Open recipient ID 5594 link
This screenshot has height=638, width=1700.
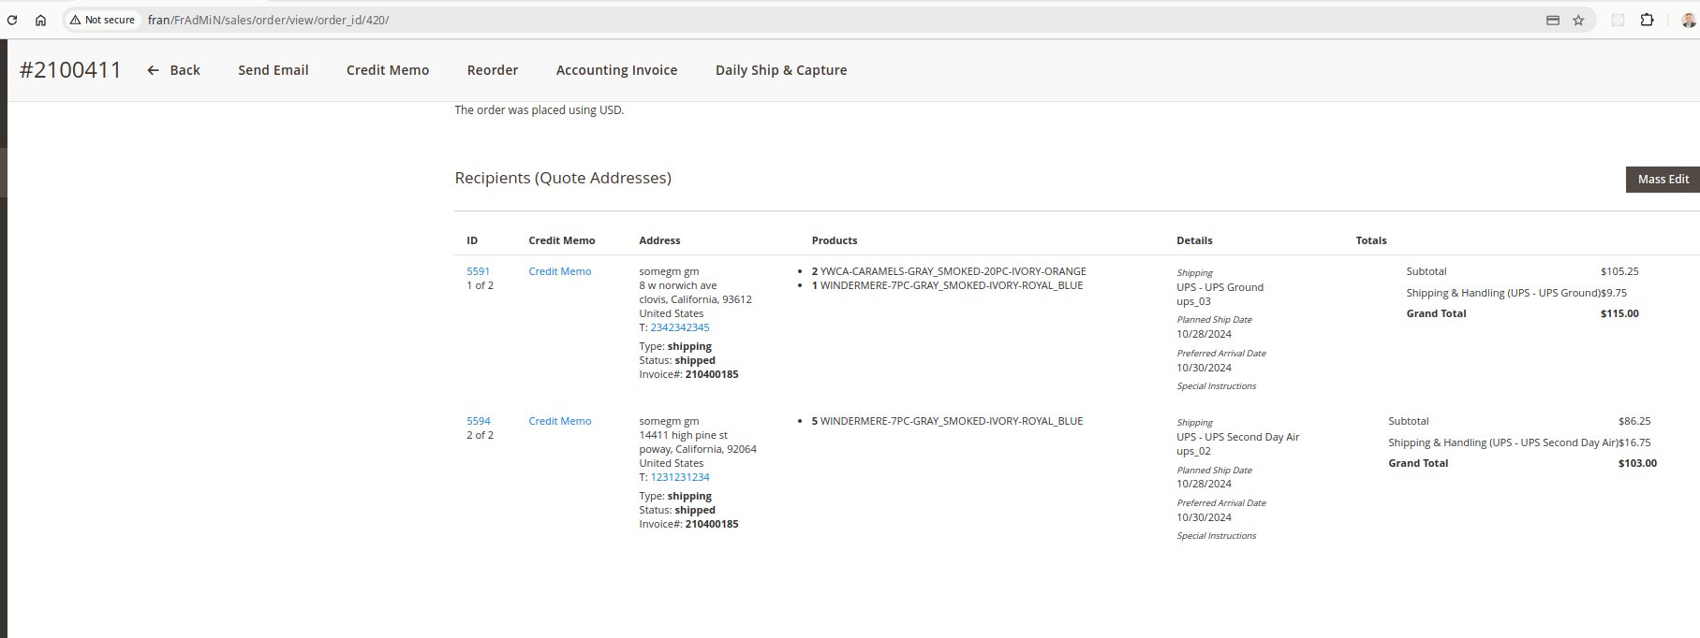click(478, 421)
